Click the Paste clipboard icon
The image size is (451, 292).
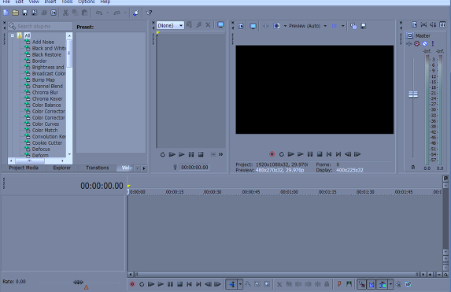(x=84, y=13)
